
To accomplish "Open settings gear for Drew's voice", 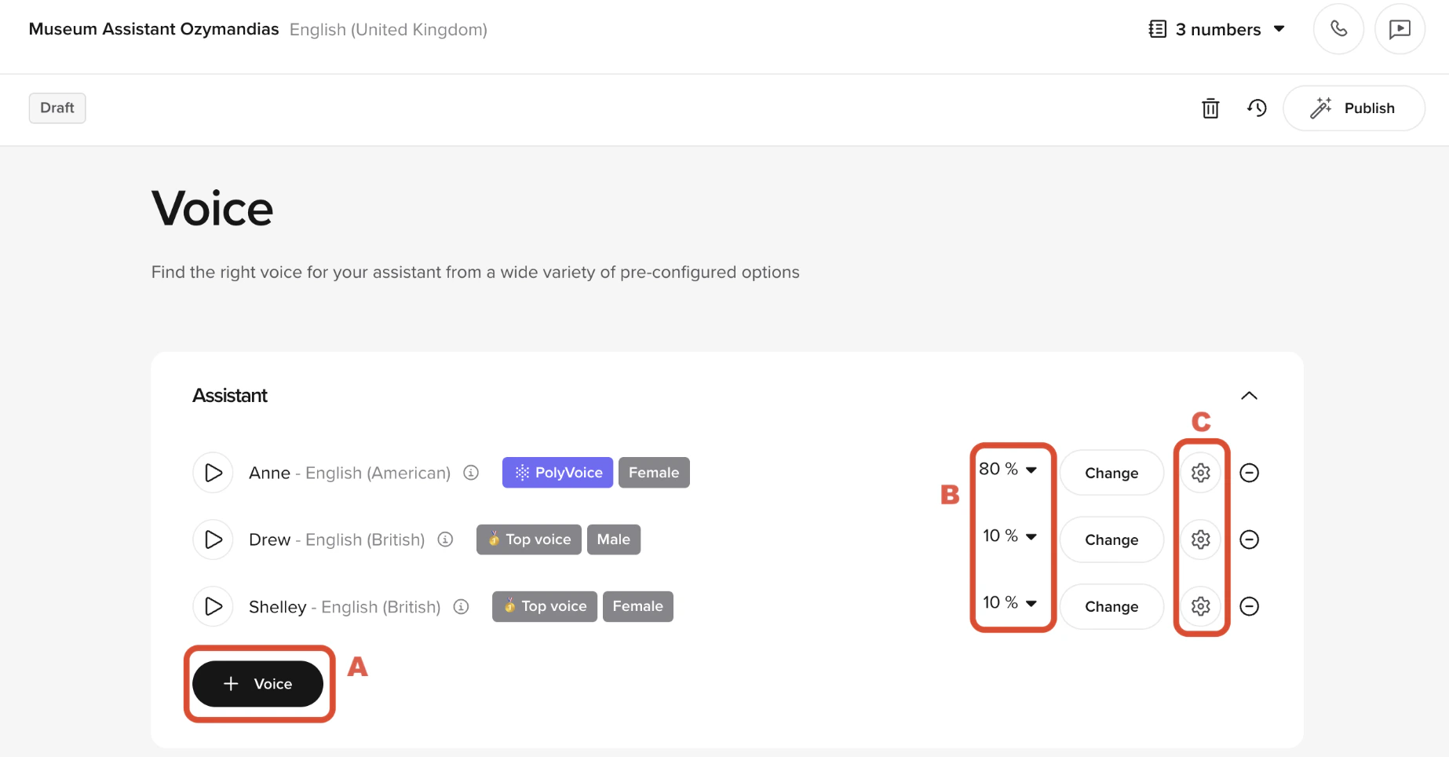I will (1200, 539).
